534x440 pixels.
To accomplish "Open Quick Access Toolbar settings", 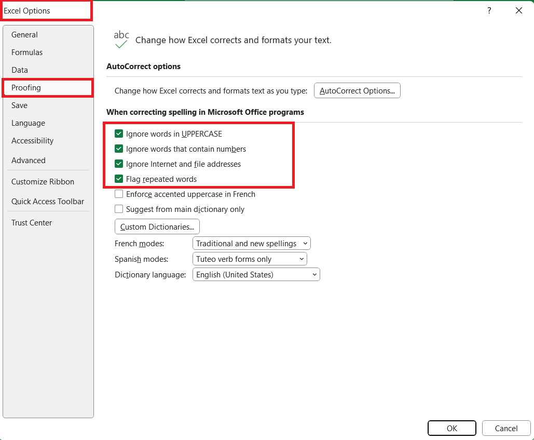I will [48, 202].
